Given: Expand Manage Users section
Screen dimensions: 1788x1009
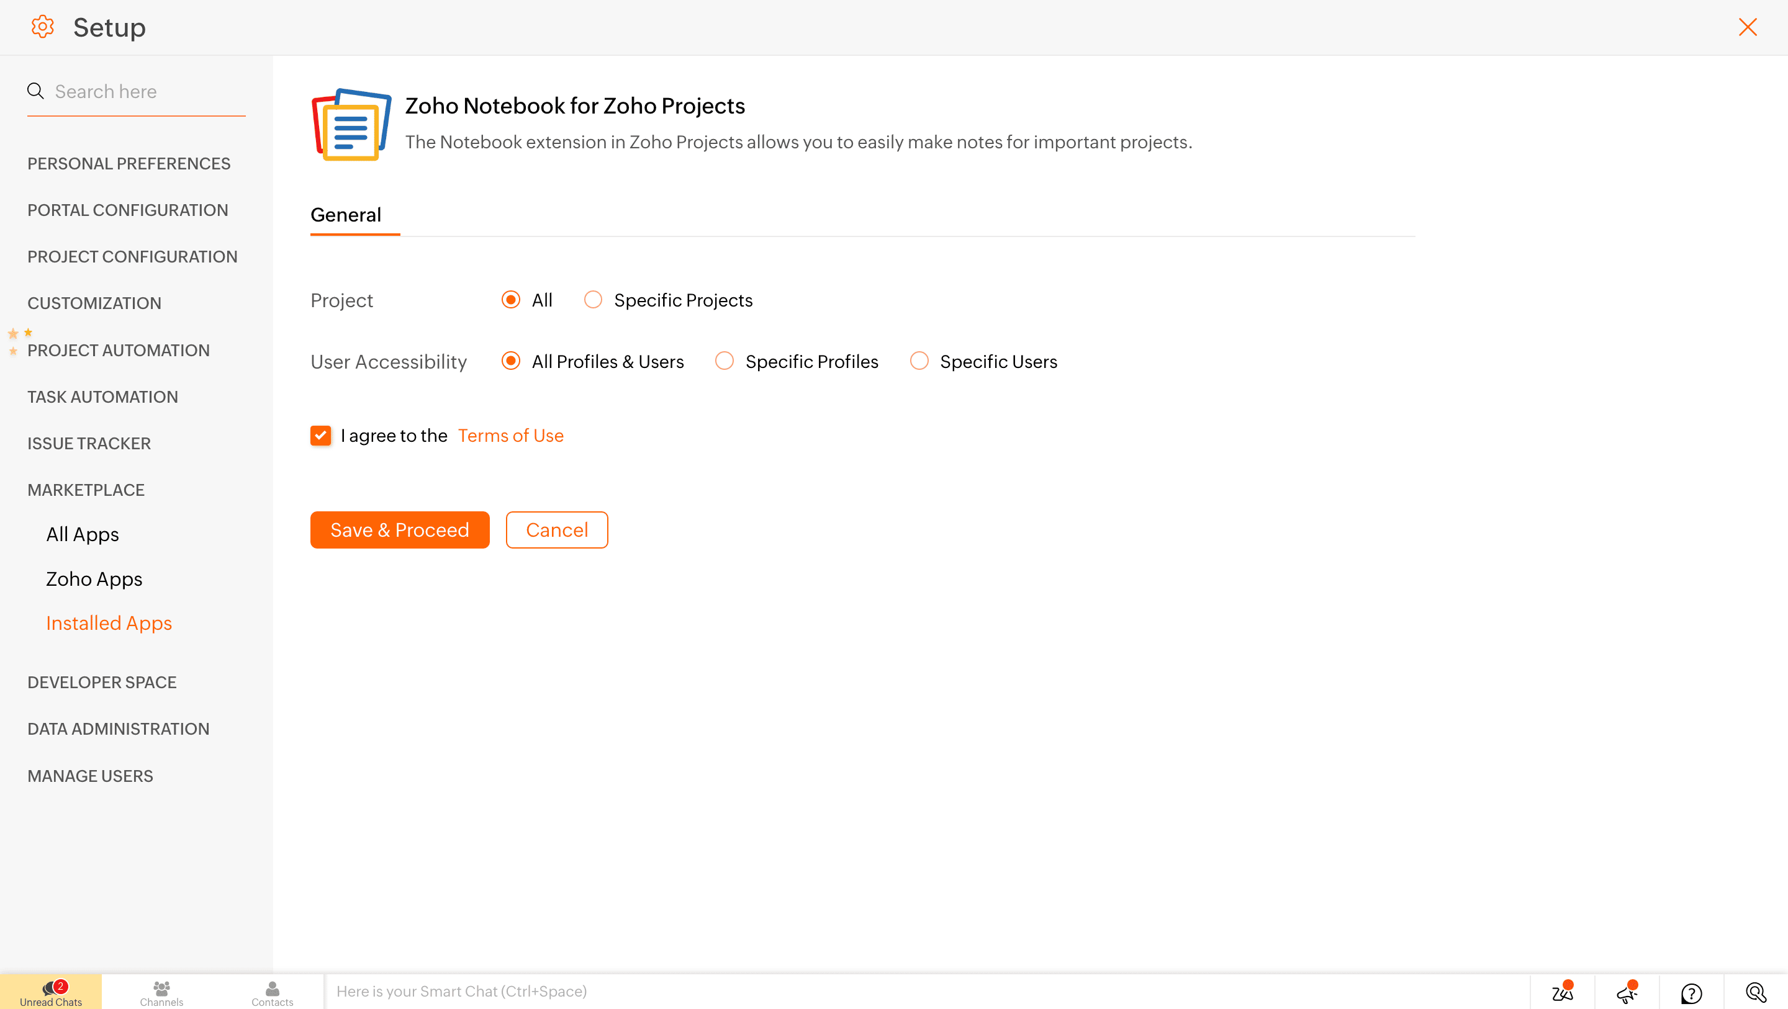Looking at the screenshot, I should 90,775.
